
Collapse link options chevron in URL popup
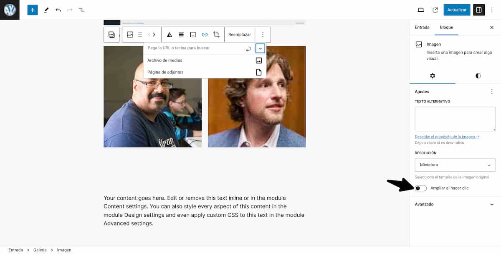coord(260,48)
